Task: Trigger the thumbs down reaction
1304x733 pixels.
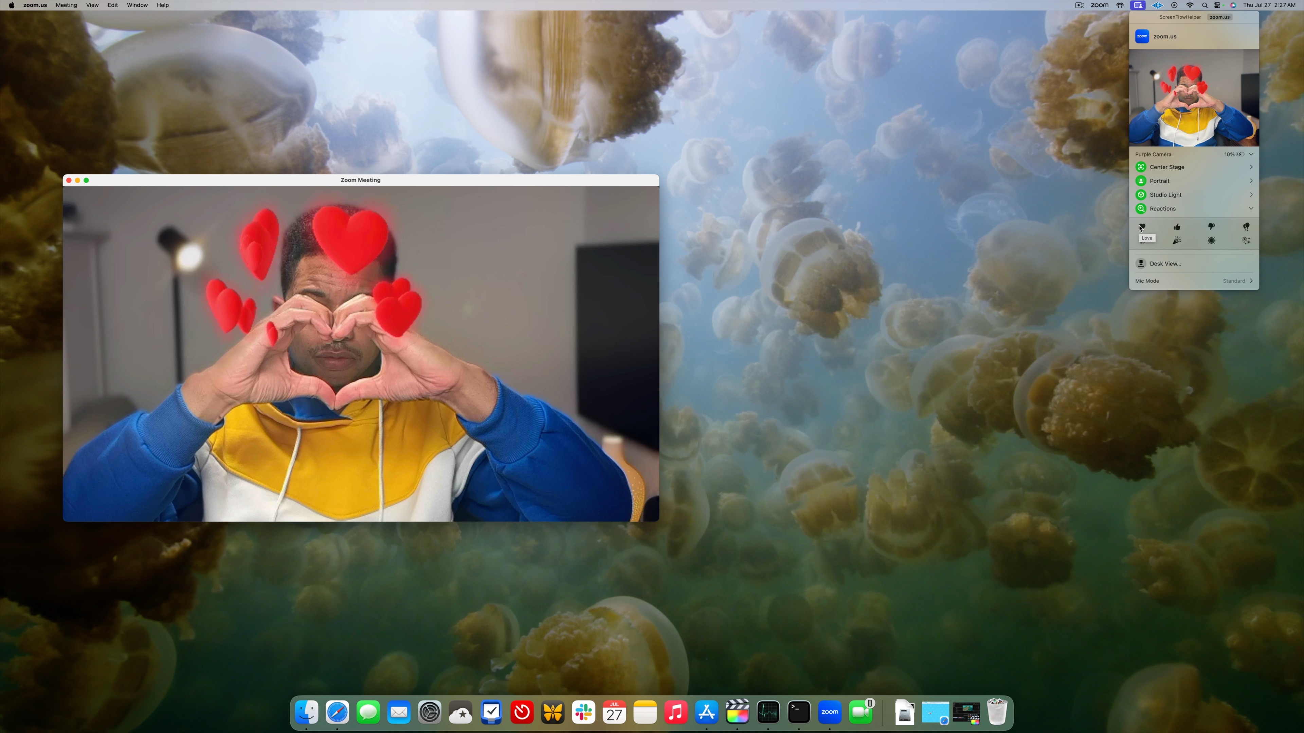Action: pyautogui.click(x=1211, y=227)
